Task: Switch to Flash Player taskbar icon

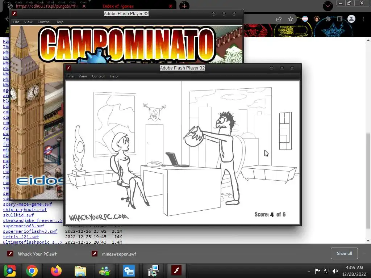Action: coord(176,271)
